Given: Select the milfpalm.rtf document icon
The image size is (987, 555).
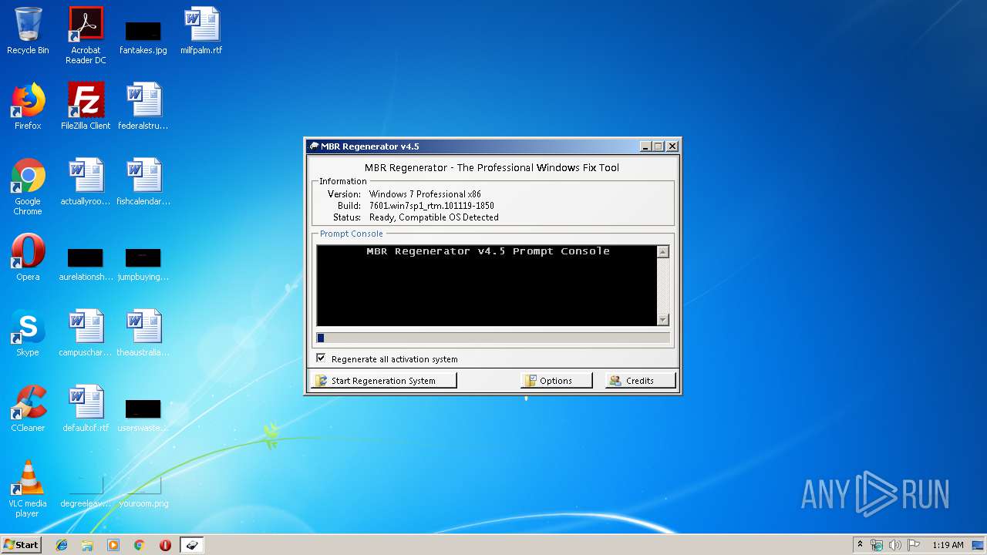Looking at the screenshot, I should [201, 31].
